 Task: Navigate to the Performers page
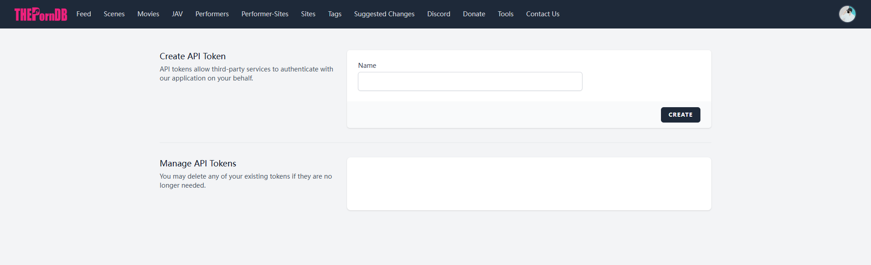tap(212, 14)
